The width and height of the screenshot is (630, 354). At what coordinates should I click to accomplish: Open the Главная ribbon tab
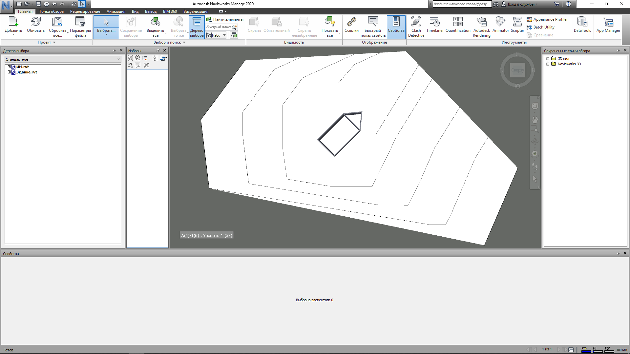[x=25, y=11]
